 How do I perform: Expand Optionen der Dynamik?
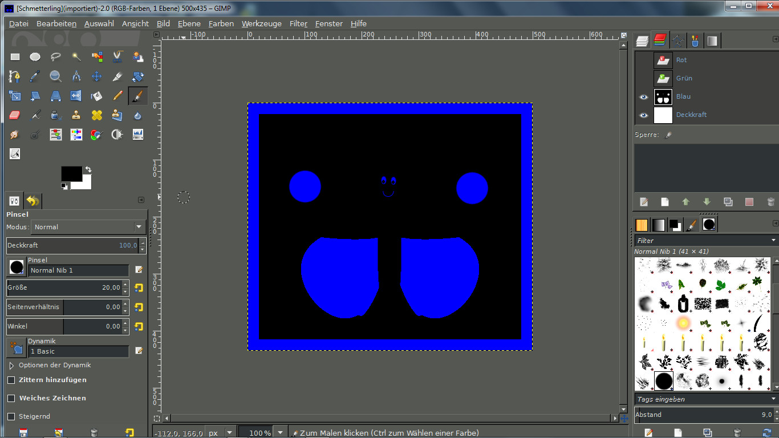(x=11, y=365)
